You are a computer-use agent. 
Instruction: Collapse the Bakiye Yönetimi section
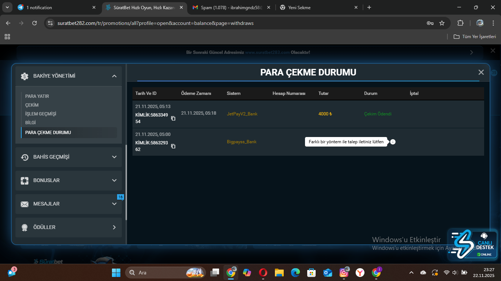point(114,76)
